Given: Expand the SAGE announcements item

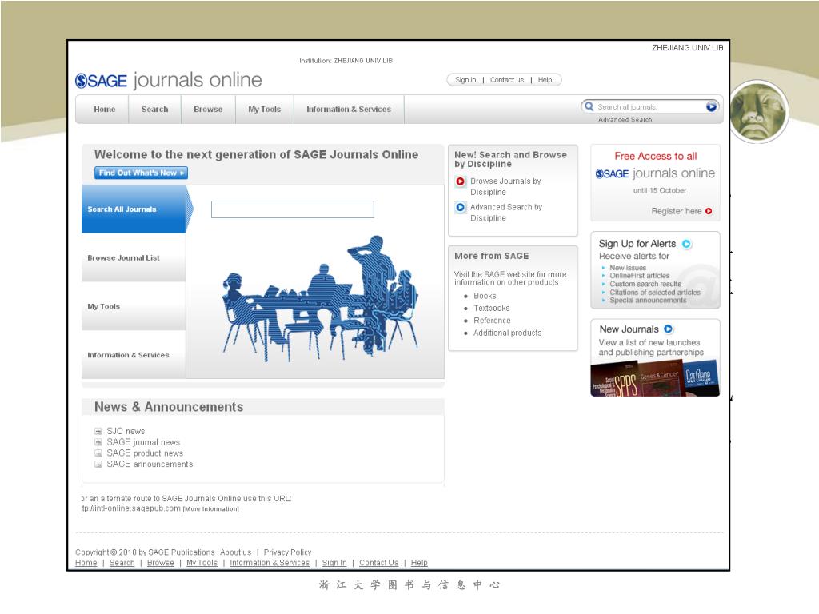Looking at the screenshot, I should pos(98,464).
